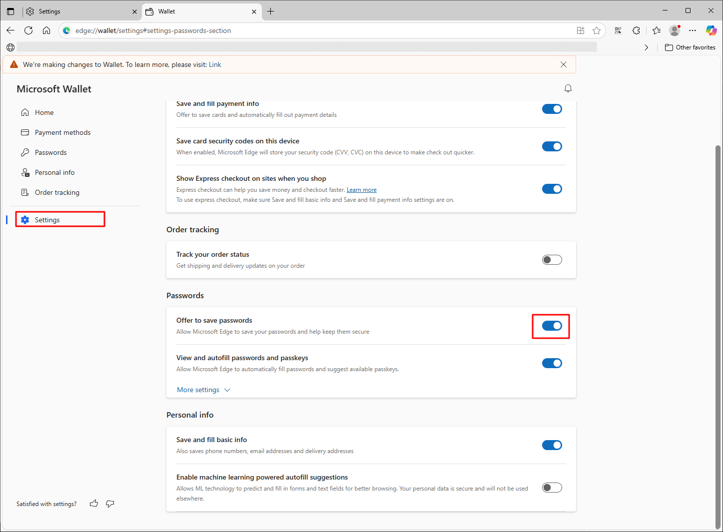The height and width of the screenshot is (532, 723).
Task: Click the Passwords section heading
Action: point(185,296)
